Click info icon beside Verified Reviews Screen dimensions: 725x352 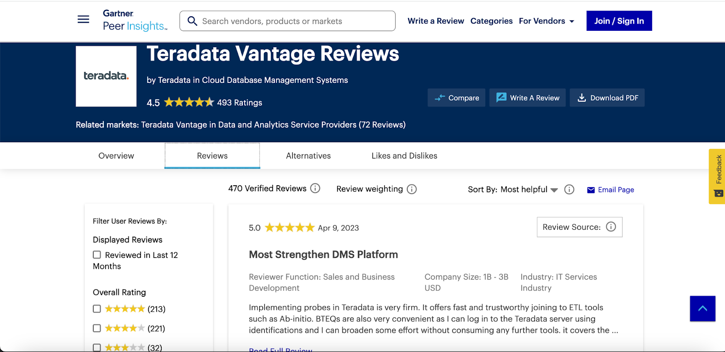[x=315, y=188]
